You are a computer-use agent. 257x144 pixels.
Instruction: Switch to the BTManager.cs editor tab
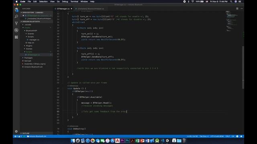(x=63, y=9)
